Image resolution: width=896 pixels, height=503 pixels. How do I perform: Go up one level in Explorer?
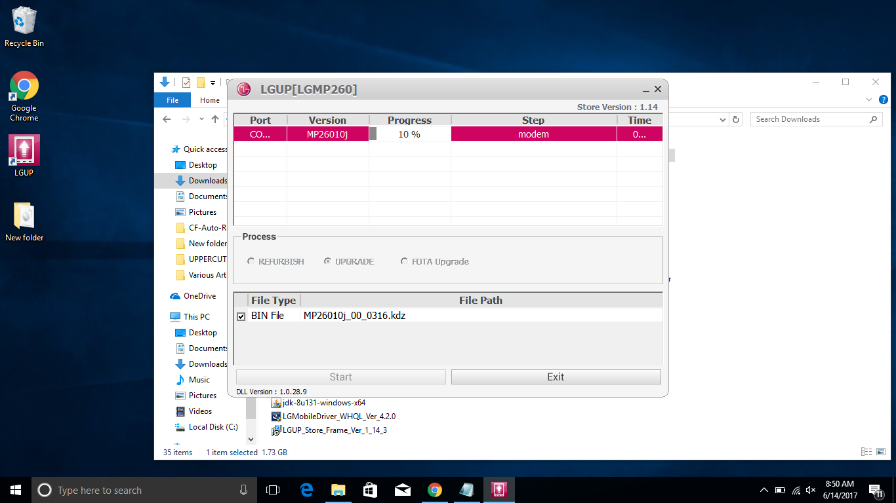214,119
